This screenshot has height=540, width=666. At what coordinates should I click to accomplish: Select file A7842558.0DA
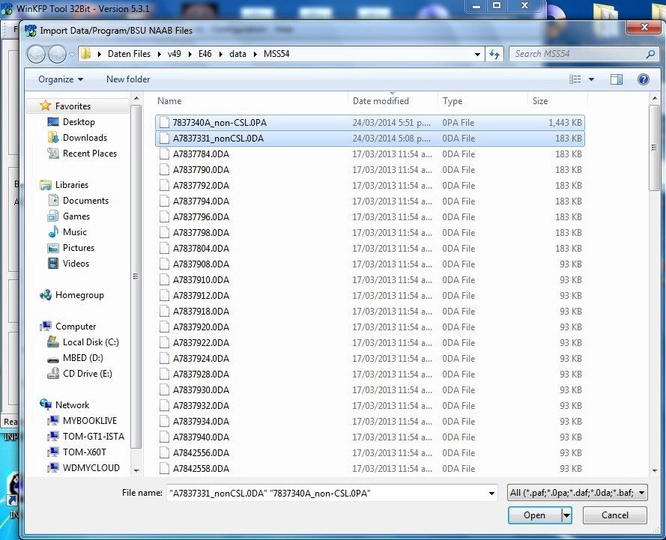[369, 468]
